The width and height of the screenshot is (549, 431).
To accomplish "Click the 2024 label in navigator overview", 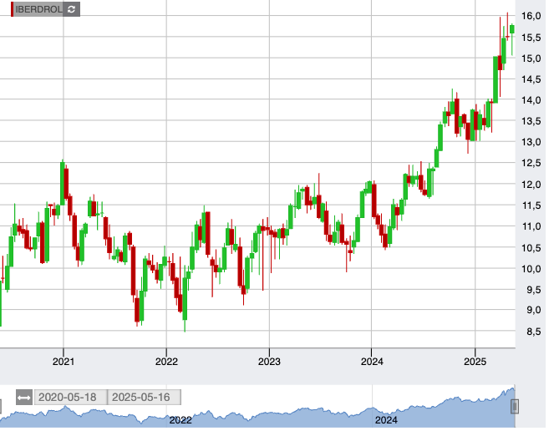I will click(386, 420).
